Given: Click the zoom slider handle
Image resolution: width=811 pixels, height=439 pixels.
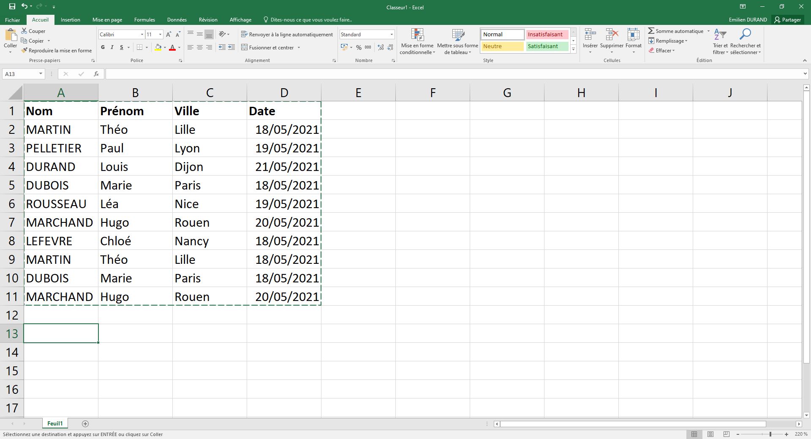Looking at the screenshot, I should tap(770, 434).
